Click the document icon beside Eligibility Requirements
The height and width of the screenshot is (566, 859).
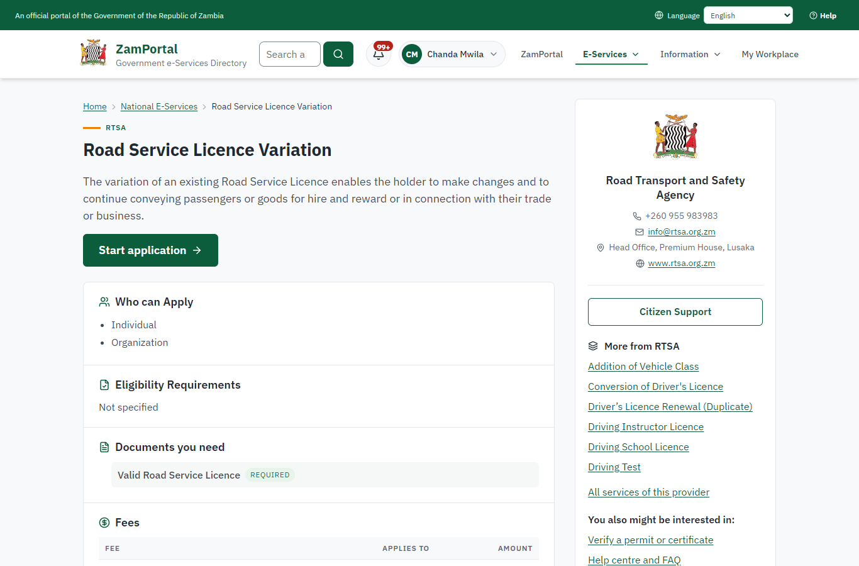pyautogui.click(x=104, y=385)
